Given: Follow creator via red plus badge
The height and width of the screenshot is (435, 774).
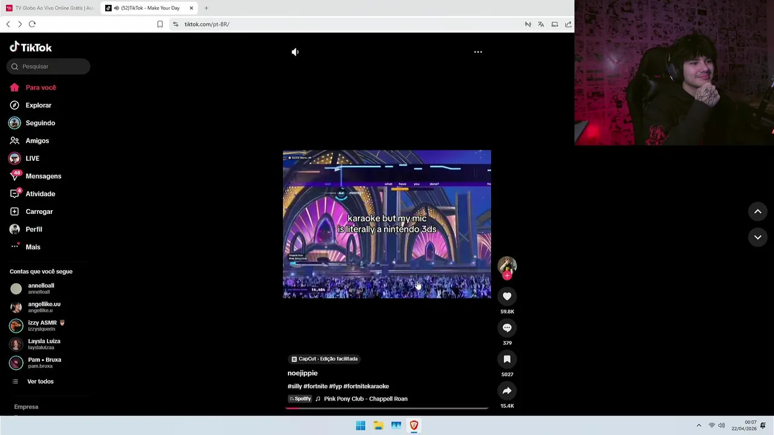Looking at the screenshot, I should 507,275.
